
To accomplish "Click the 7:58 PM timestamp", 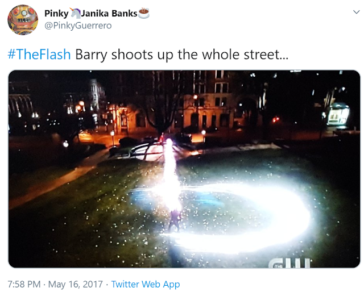I will click(24, 284).
